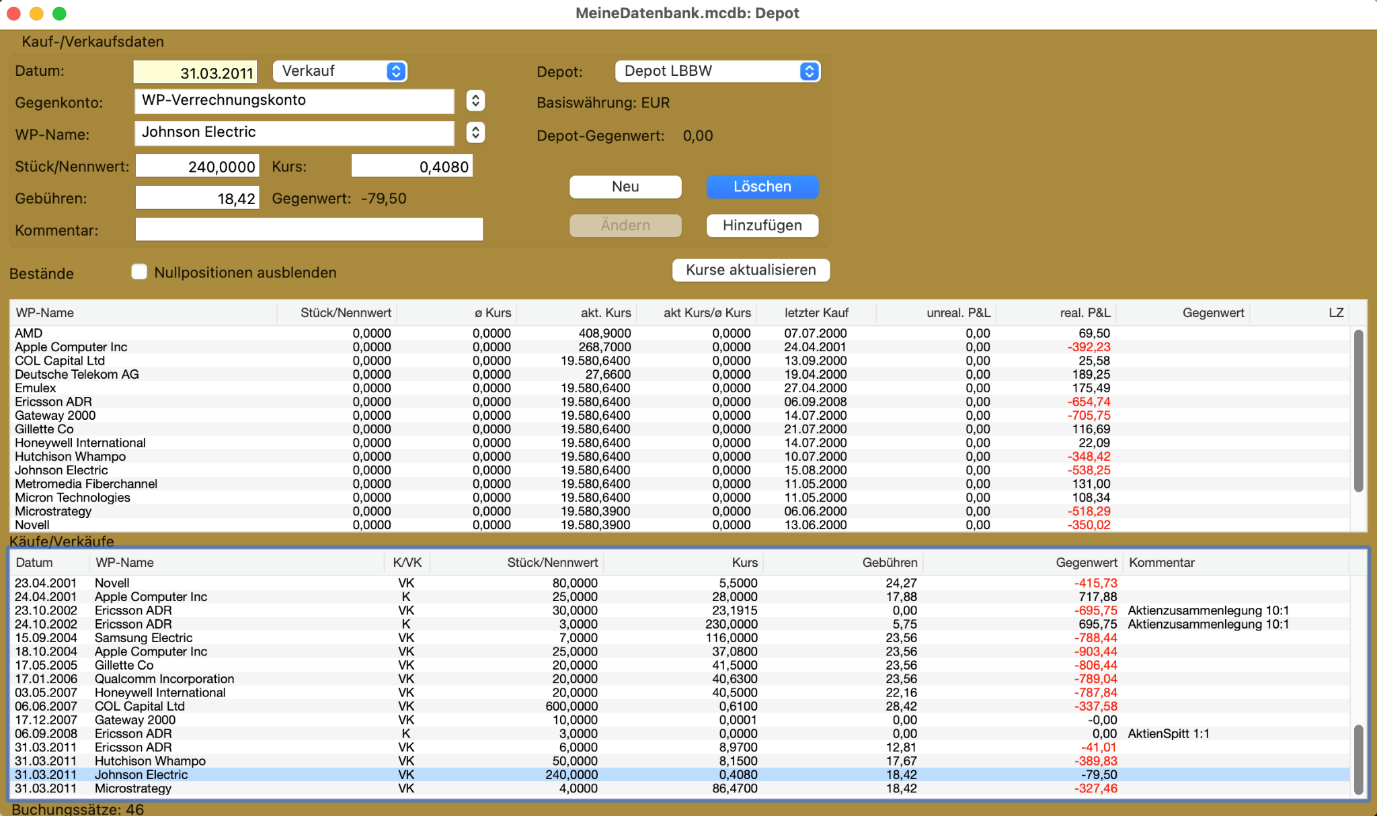Click the Hinzufügen button
Screen dimensions: 1377x816
point(762,226)
